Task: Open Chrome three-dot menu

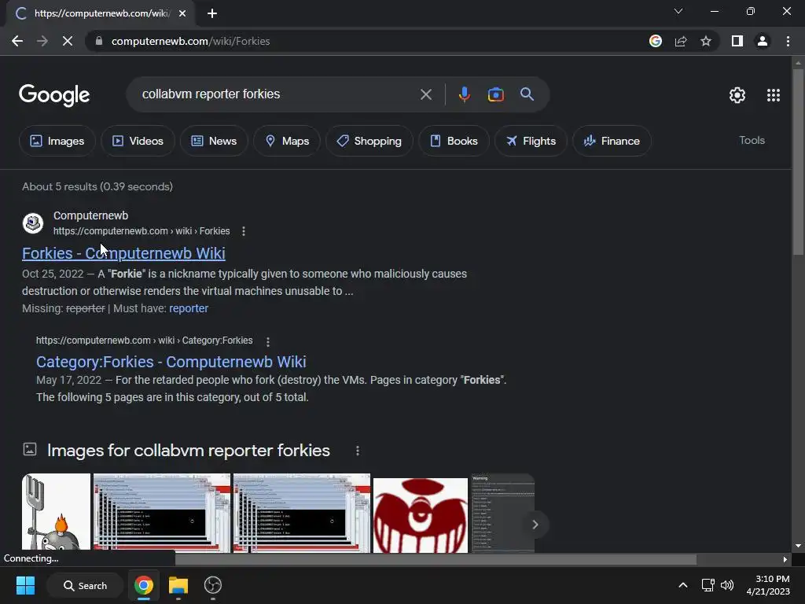Action: 788,41
